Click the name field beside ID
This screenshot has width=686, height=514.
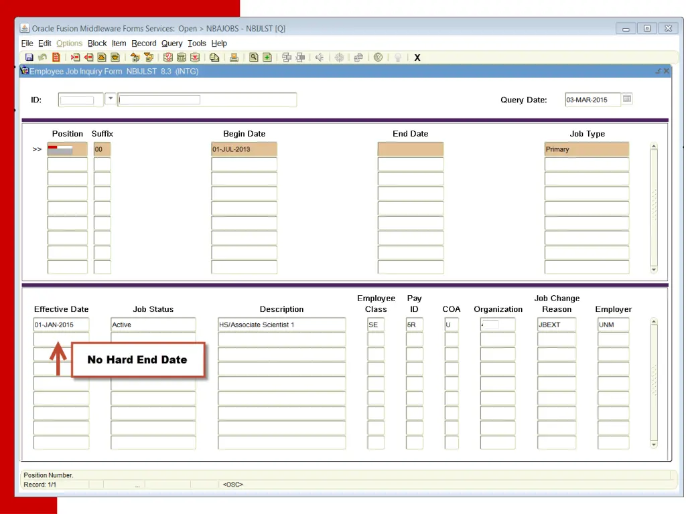(x=208, y=100)
